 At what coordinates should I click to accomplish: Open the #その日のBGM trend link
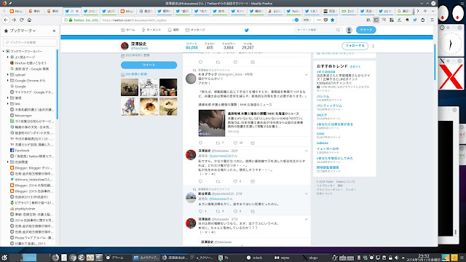[325, 72]
